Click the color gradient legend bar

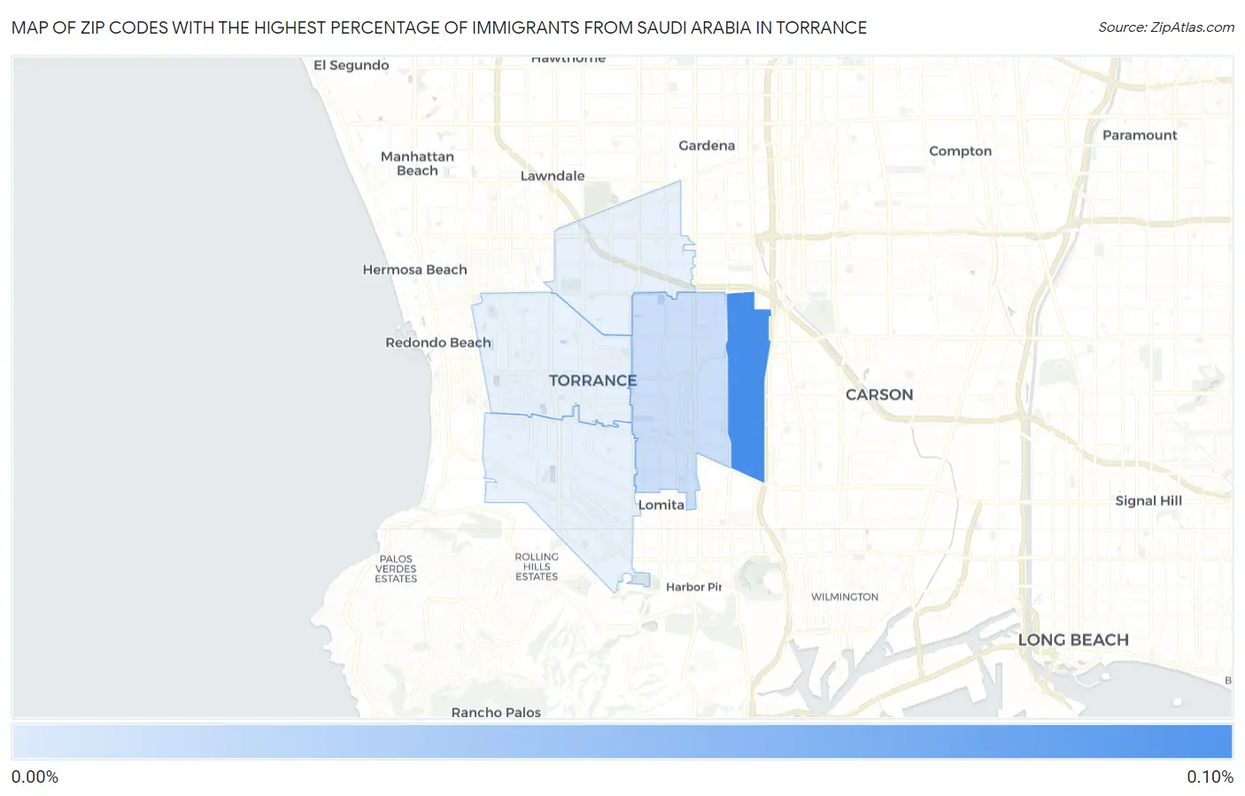[x=622, y=742]
